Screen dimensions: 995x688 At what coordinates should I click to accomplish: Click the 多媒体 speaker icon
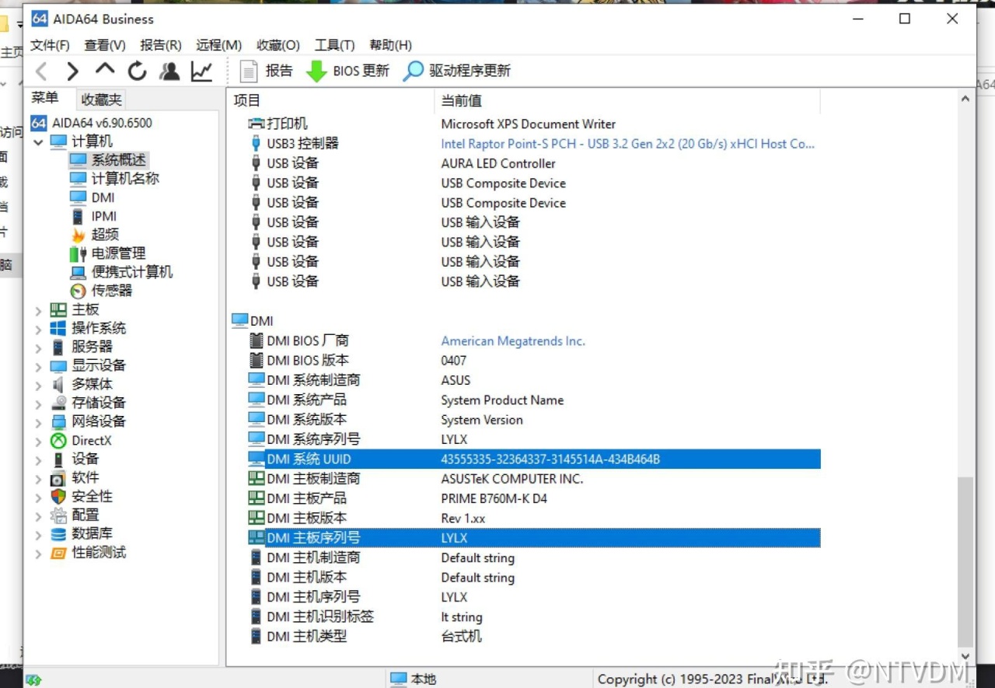click(58, 385)
